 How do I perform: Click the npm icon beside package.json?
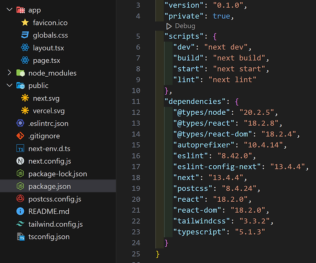pyautogui.click(x=20, y=186)
